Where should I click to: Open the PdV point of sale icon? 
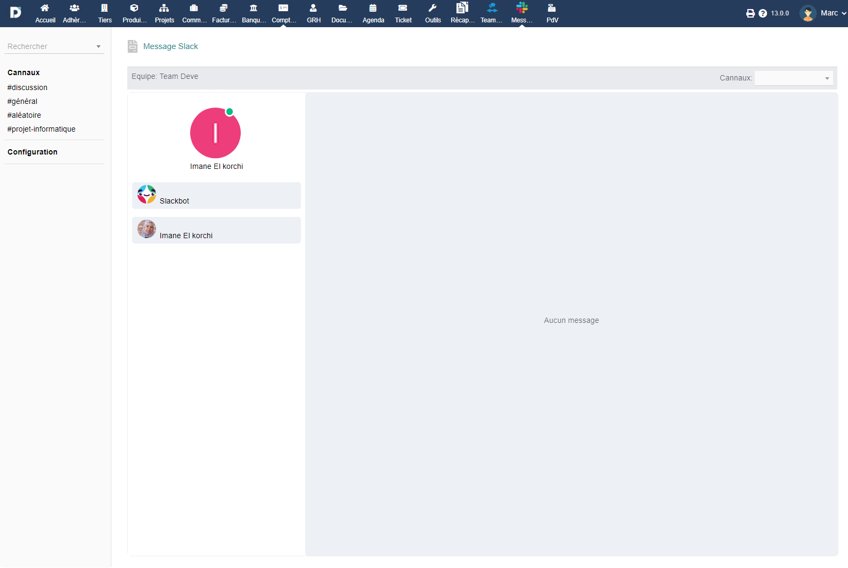click(552, 8)
